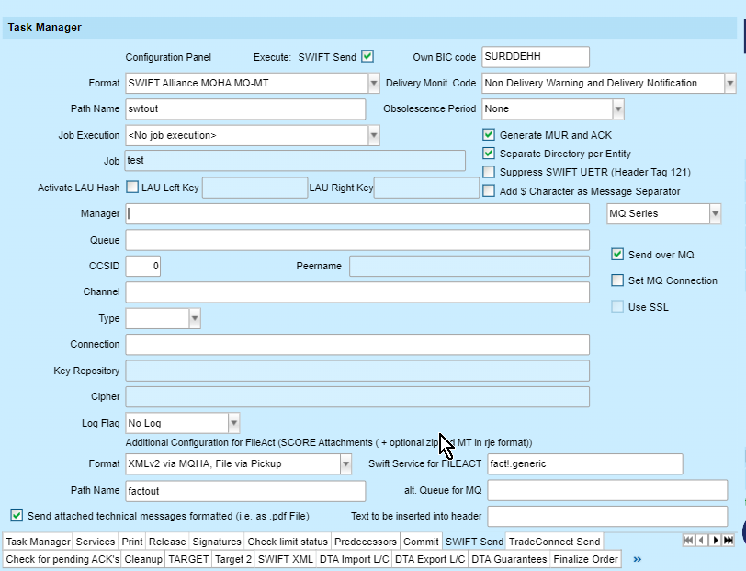Click the swtout Path Name field
Screen dimensions: 746x571
(245, 109)
